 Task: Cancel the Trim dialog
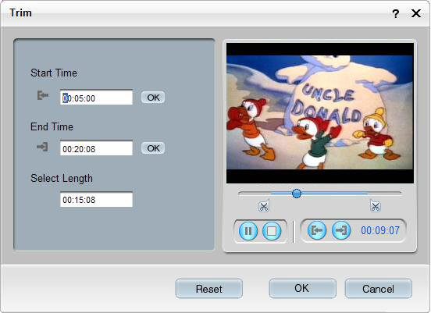pos(378,289)
